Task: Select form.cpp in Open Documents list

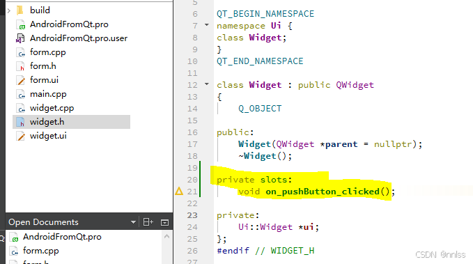Action: click(x=40, y=251)
